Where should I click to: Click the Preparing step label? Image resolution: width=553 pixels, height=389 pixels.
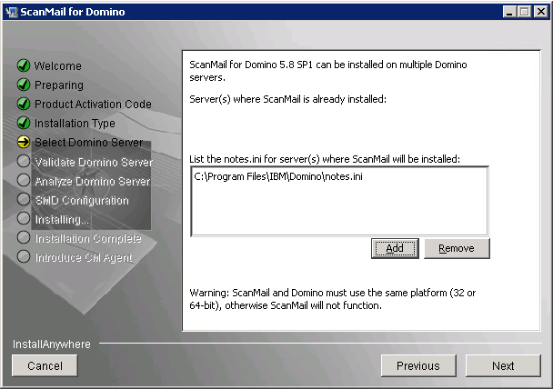(x=59, y=85)
